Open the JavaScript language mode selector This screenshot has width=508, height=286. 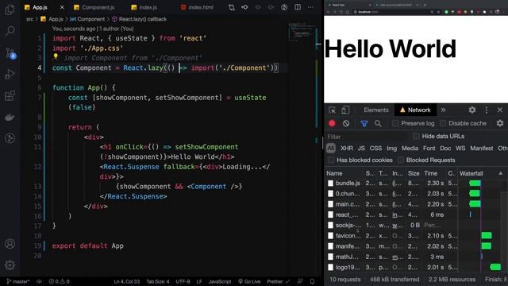(x=220, y=281)
